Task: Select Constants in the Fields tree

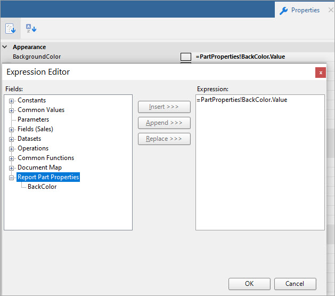Action: pyautogui.click(x=31, y=100)
